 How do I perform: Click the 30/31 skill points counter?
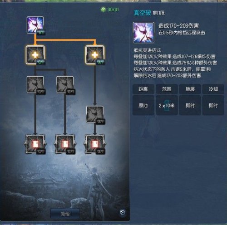click(113, 10)
